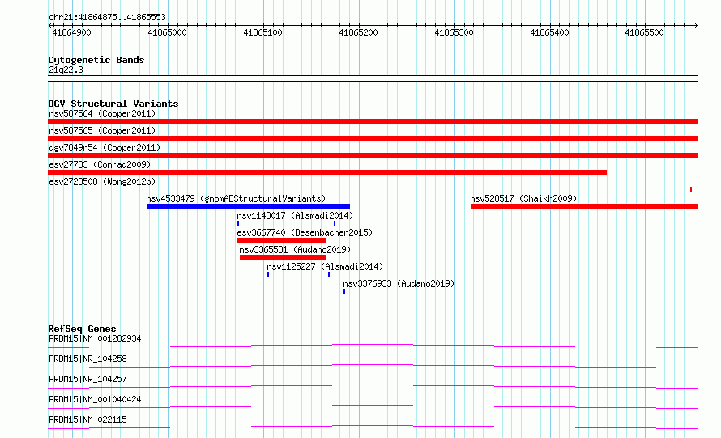
Task: Click the red esv27733 variant bar
Action: [327, 172]
